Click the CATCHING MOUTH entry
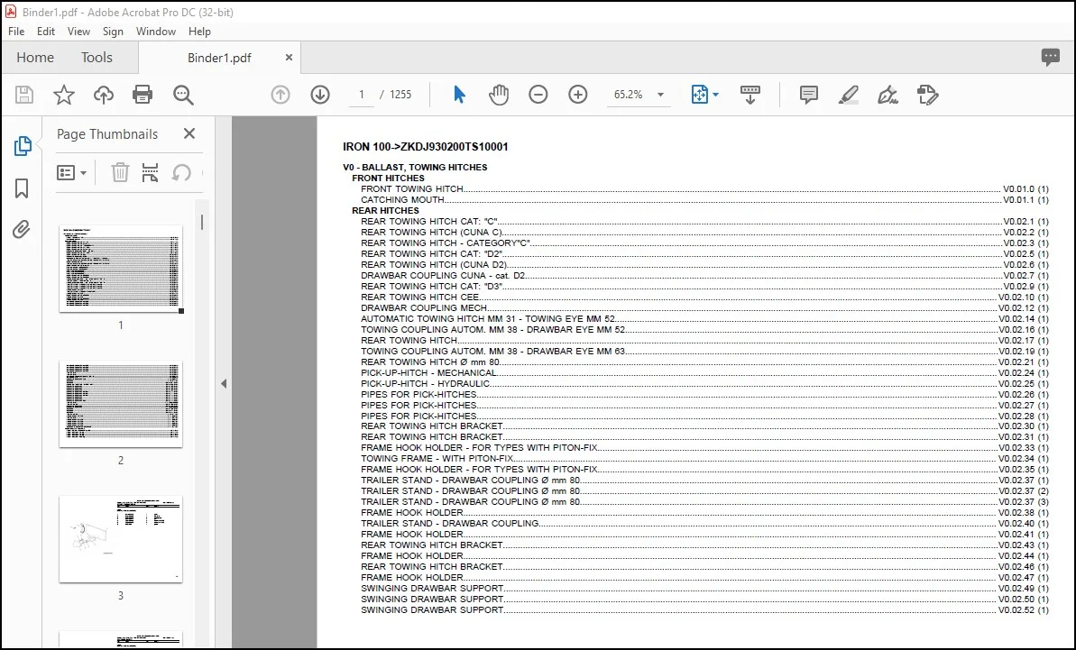This screenshot has height=650, width=1076. coord(704,199)
